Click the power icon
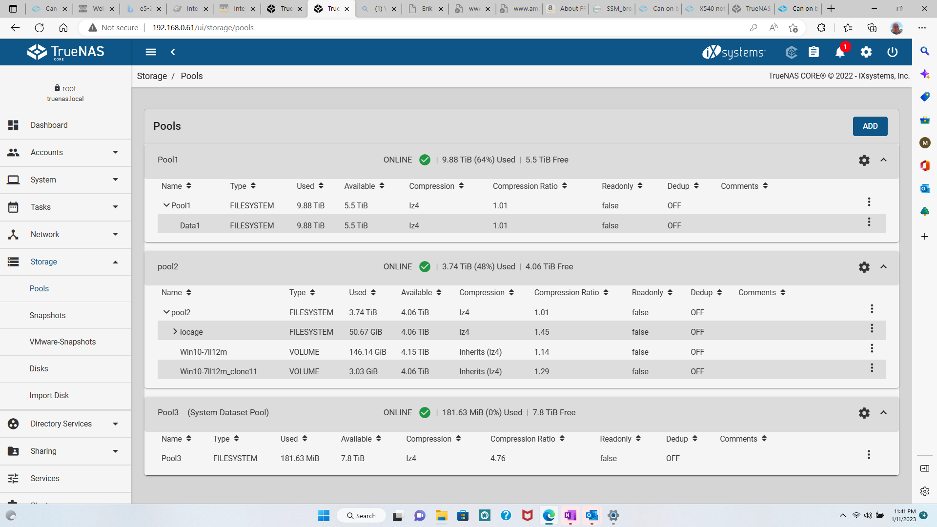Image resolution: width=937 pixels, height=527 pixels. (892, 52)
